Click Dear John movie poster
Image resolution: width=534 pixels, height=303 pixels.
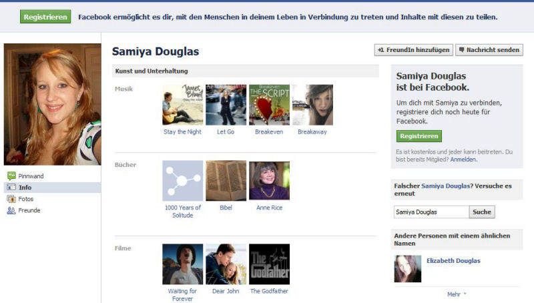pyautogui.click(x=226, y=264)
